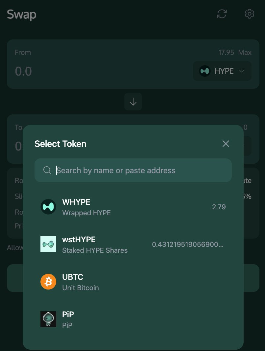Screen dimensions: 265x351
Task: Click the wstHYPE token logo
Action: click(x=48, y=244)
